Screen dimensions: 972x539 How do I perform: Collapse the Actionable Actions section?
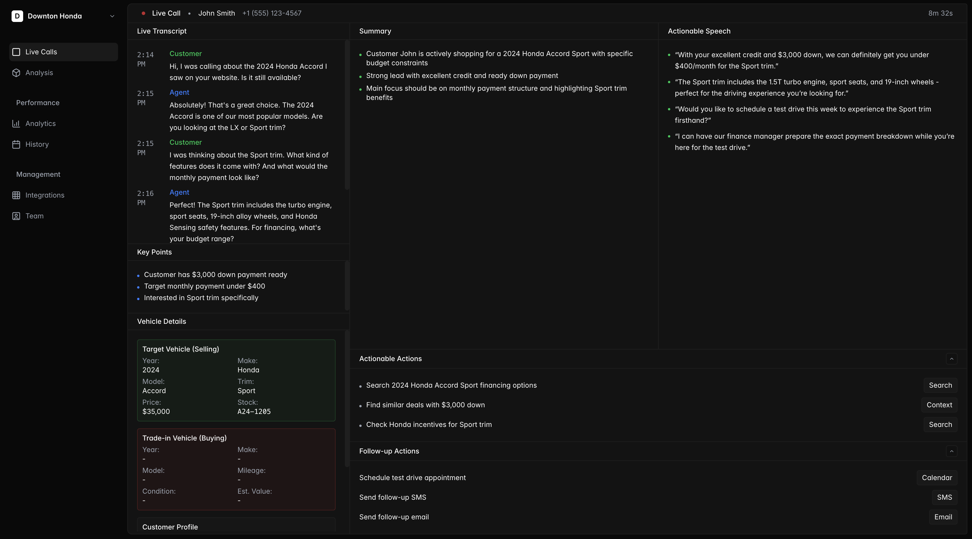(951, 358)
